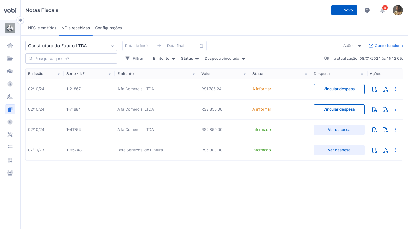Sort the table by Valor column
The image size is (408, 229).
pyautogui.click(x=245, y=74)
